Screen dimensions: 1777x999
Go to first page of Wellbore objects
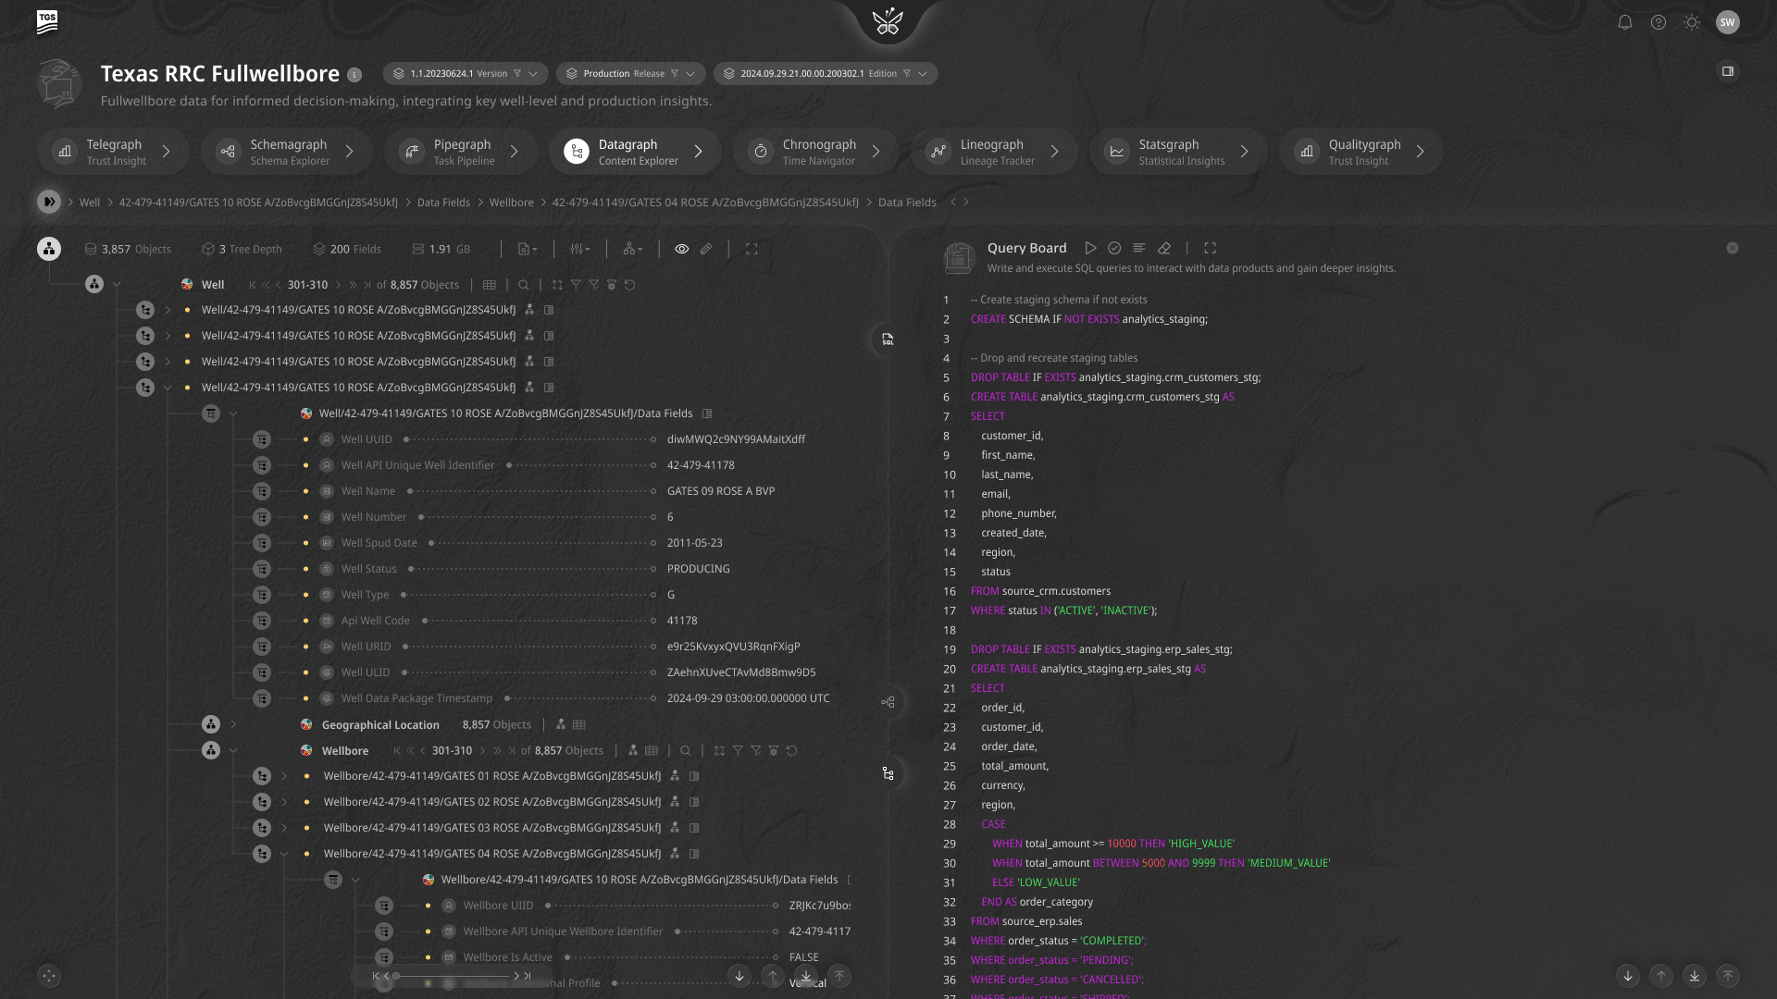coord(397,751)
